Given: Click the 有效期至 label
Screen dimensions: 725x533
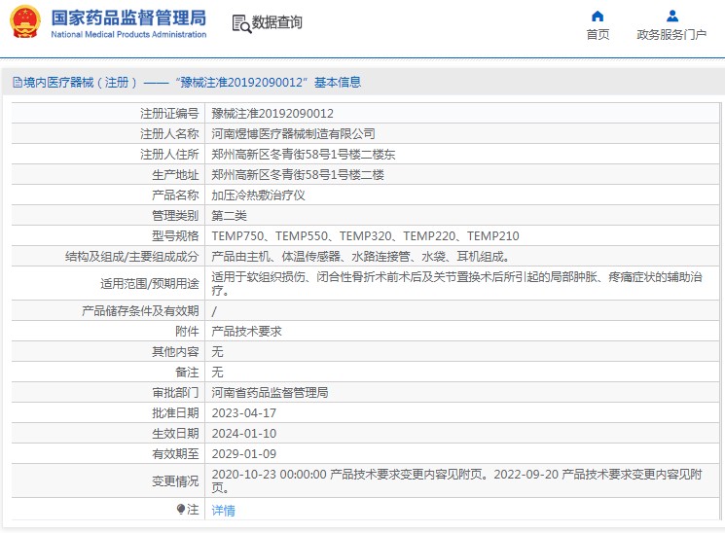Looking at the screenshot, I should pos(175,454).
